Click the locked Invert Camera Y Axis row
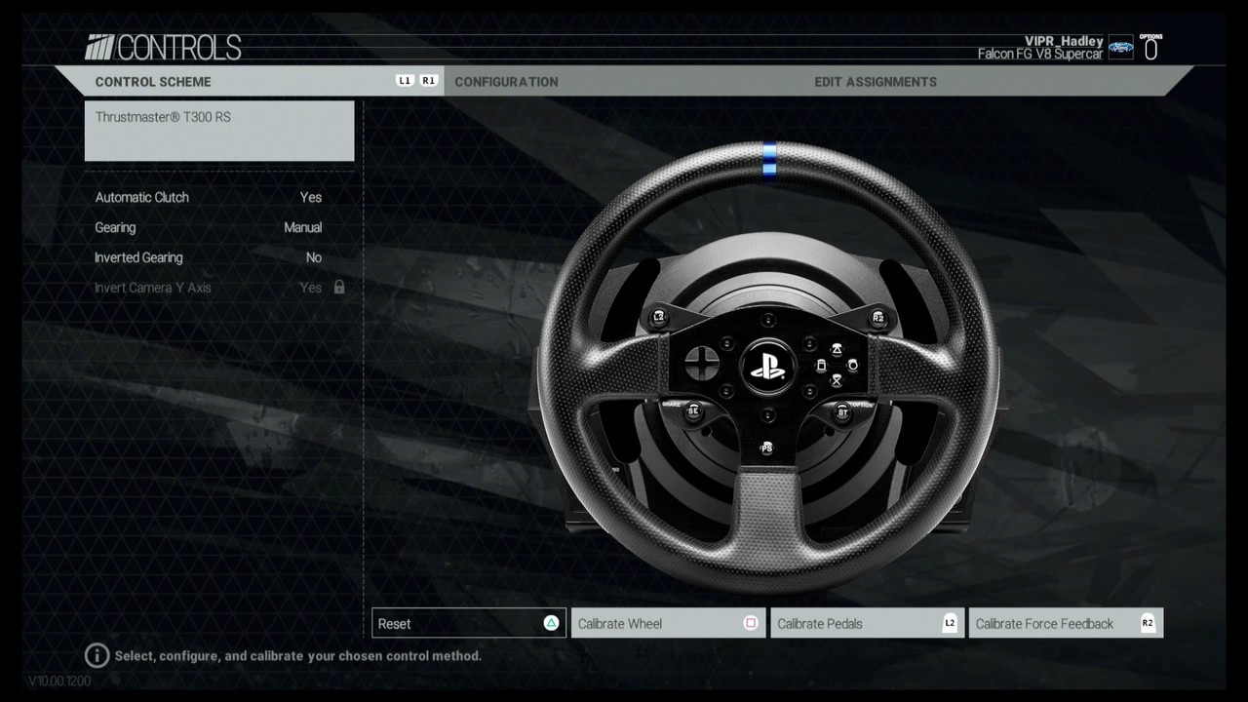Image resolution: width=1248 pixels, height=702 pixels. pyautogui.click(x=219, y=288)
